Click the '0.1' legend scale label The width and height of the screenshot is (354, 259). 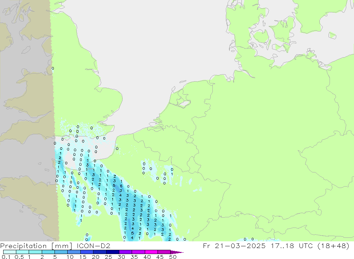click(x=6, y=257)
